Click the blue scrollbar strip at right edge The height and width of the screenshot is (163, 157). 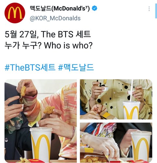point(156,11)
